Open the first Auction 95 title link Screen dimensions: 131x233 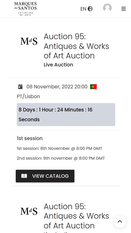pos(77,46)
